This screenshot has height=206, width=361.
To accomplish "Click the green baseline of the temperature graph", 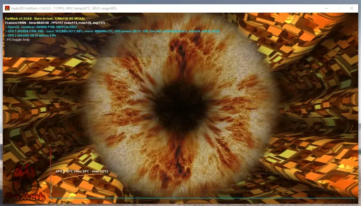I will coord(203,198).
